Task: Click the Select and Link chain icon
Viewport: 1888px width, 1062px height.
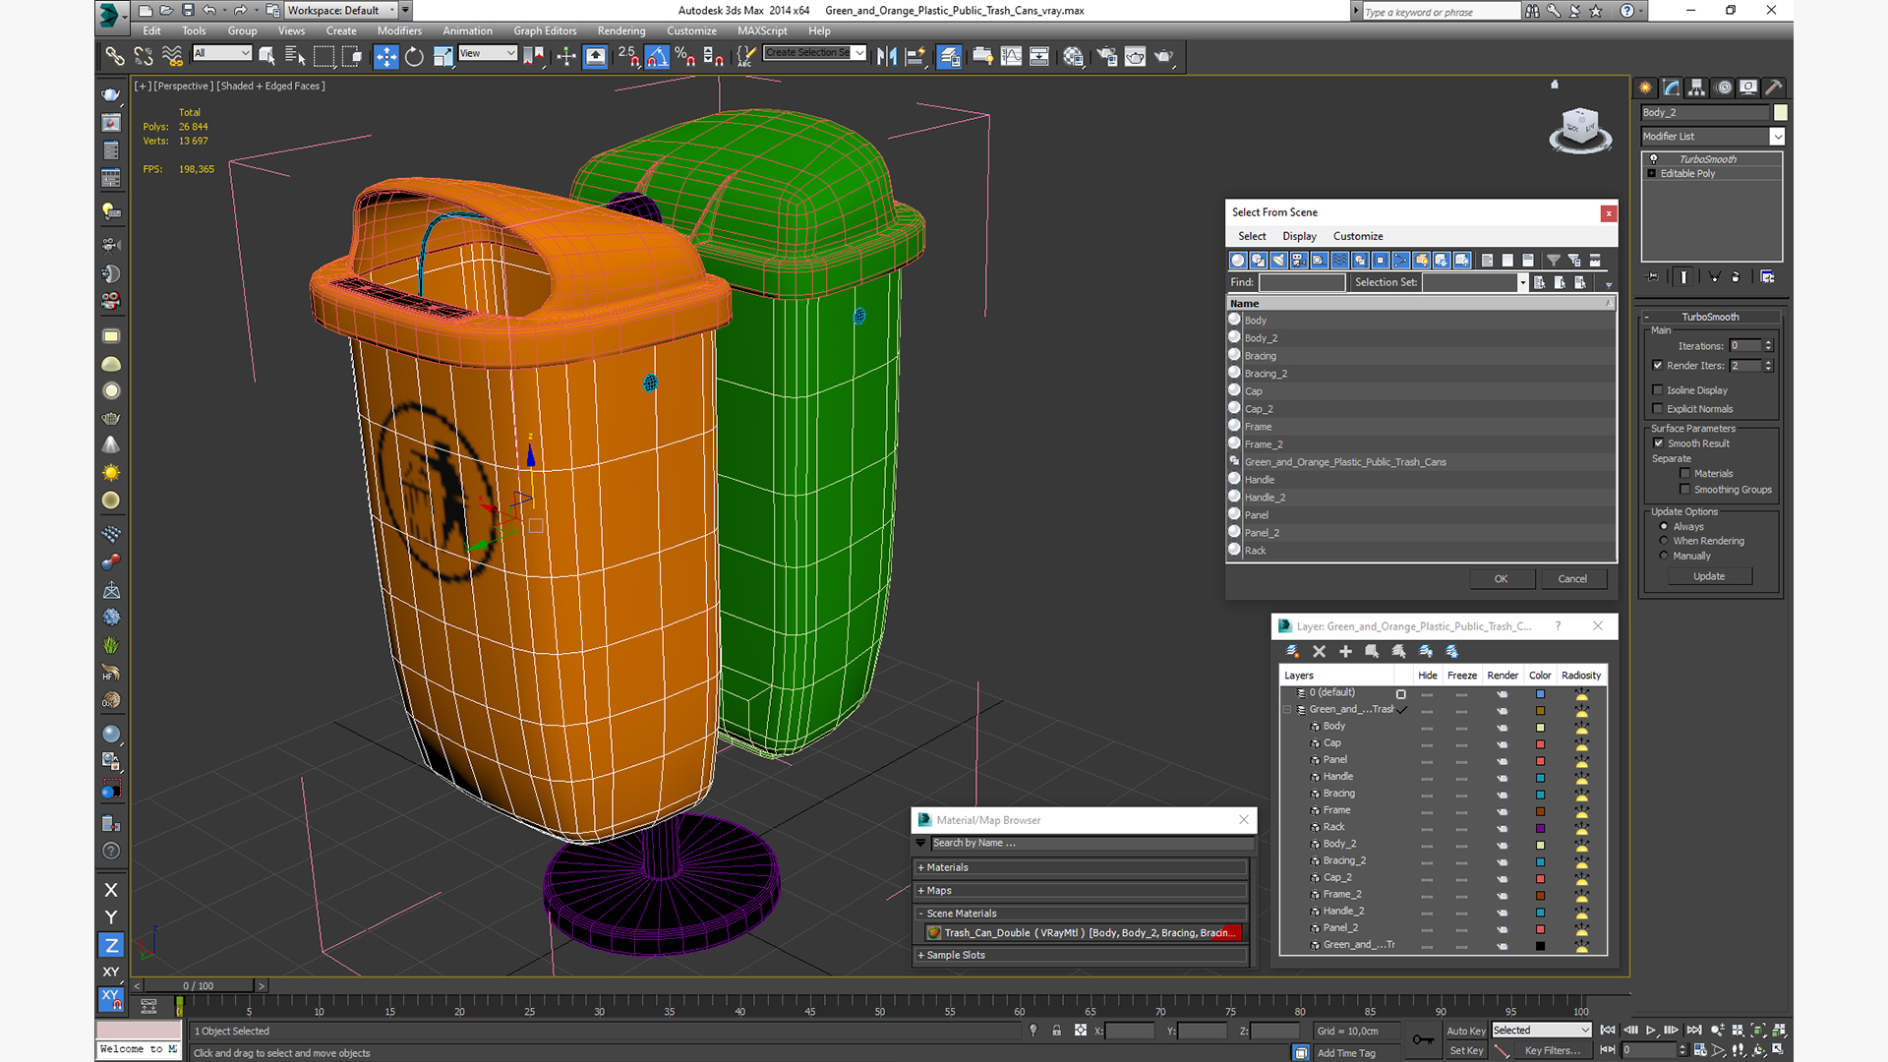Action: pos(115,57)
